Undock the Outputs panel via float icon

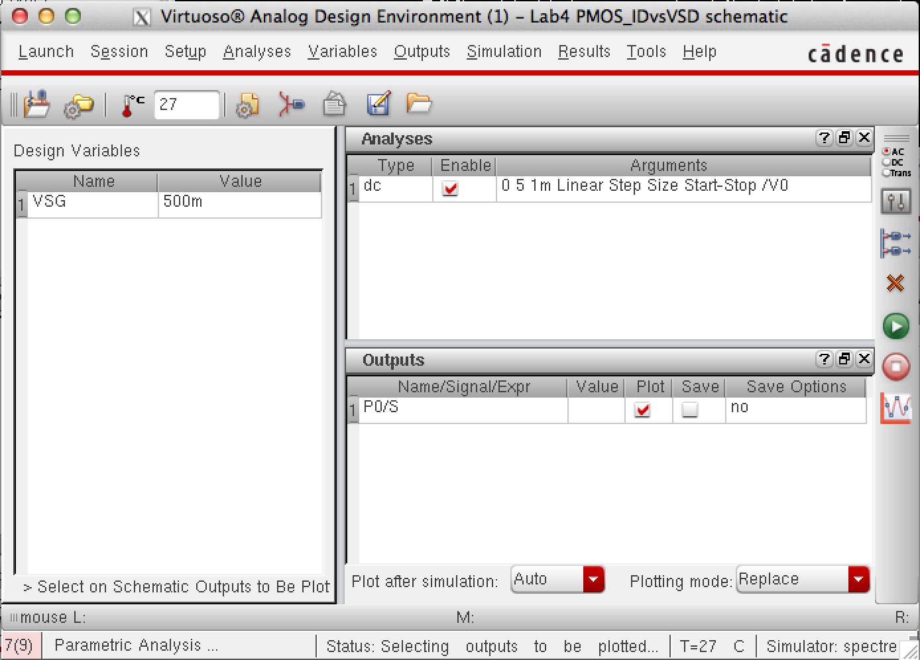pyautogui.click(x=844, y=359)
